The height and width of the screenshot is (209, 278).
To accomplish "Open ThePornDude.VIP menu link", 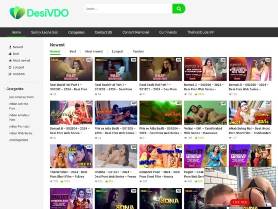I will point(201,33).
